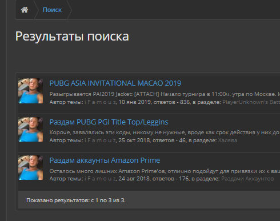The height and width of the screenshot is (221, 280).
Task: Click reply count ответов - 46
Action: click(x=169, y=140)
